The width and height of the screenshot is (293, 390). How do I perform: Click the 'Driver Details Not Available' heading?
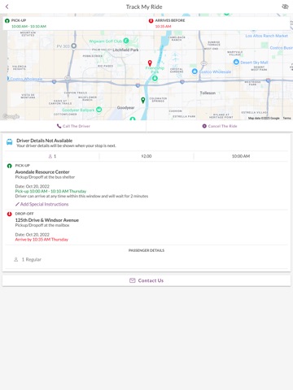[x=44, y=141]
